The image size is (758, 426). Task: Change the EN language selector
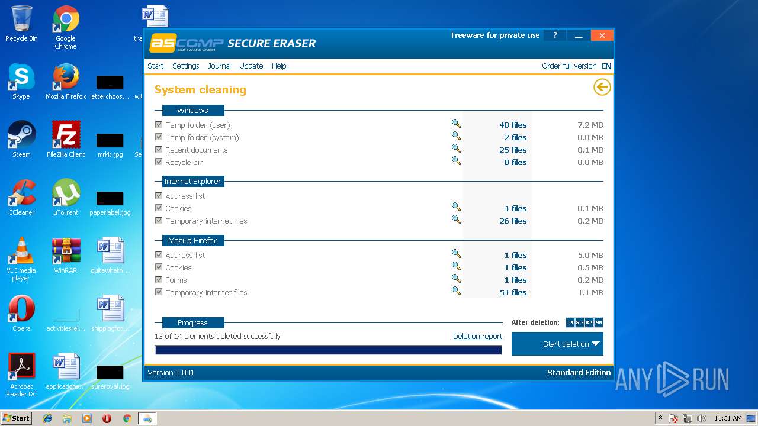606,66
